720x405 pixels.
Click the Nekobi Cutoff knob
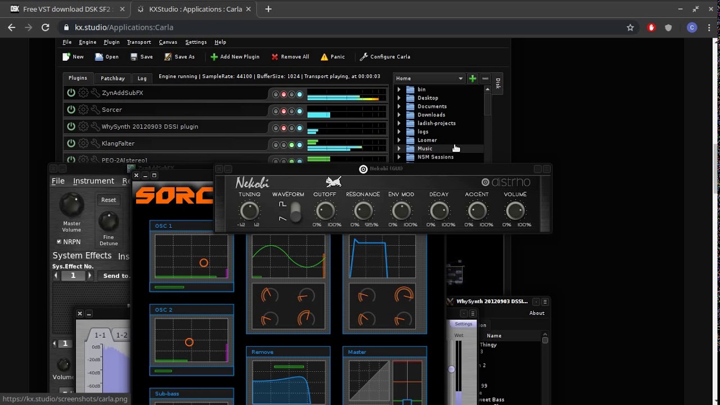coord(325,211)
